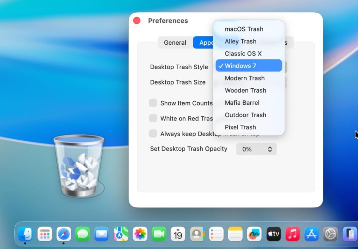
Task: Open the Music app in dock
Action: click(x=292, y=234)
